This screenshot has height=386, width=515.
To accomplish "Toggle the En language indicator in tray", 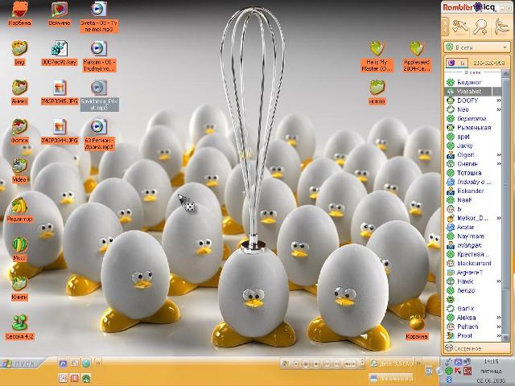I will (x=468, y=372).
